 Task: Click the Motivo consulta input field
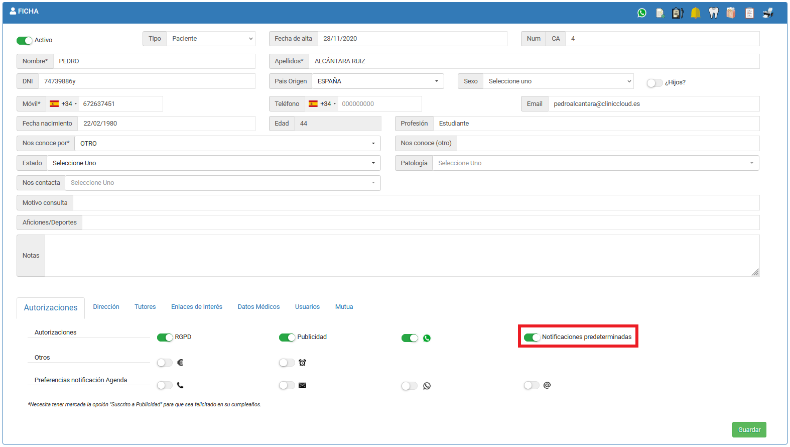tap(416, 203)
